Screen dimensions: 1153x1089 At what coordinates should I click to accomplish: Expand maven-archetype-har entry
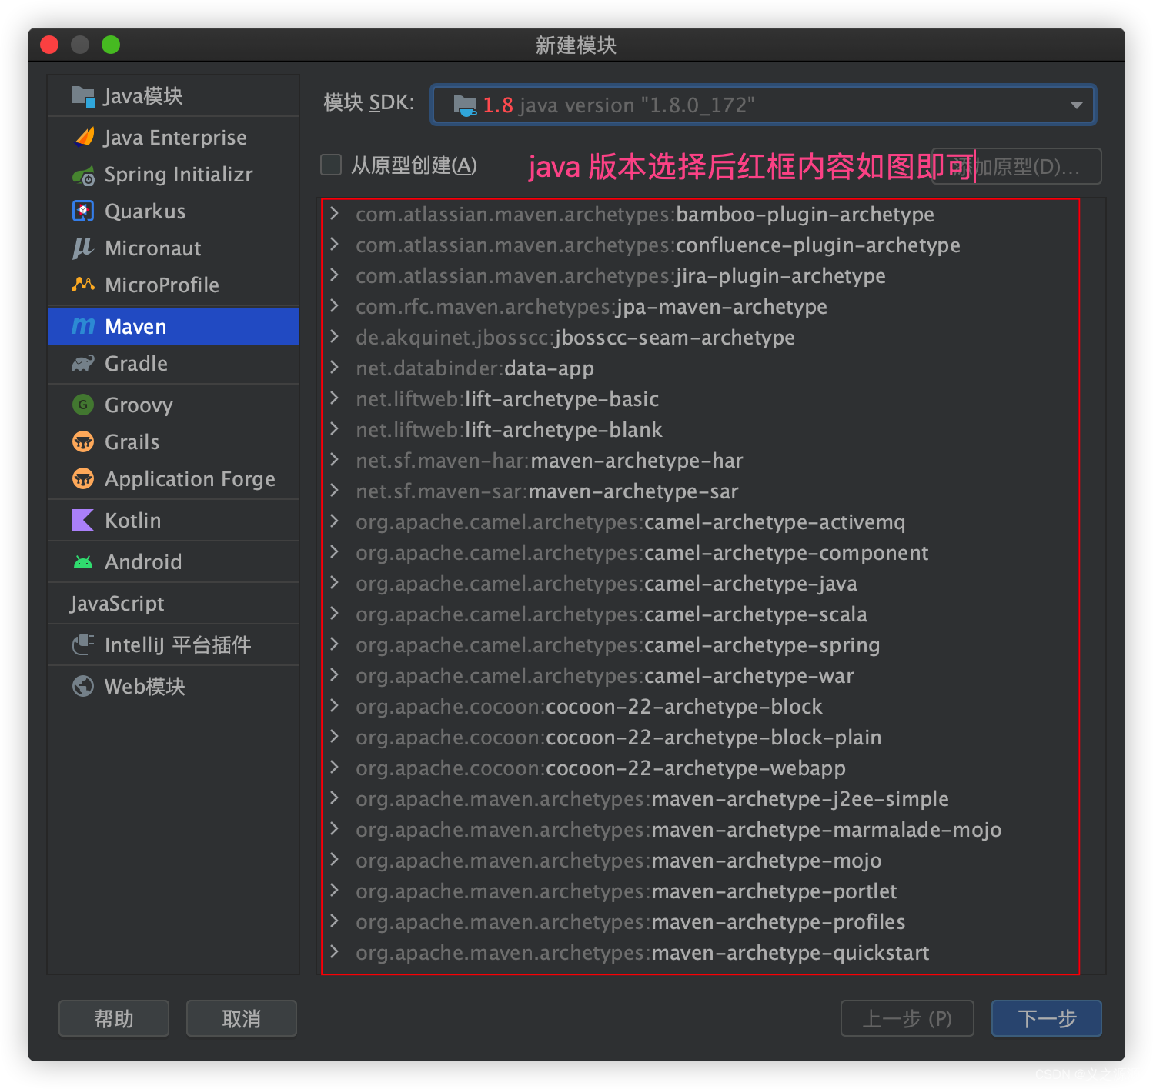click(334, 460)
